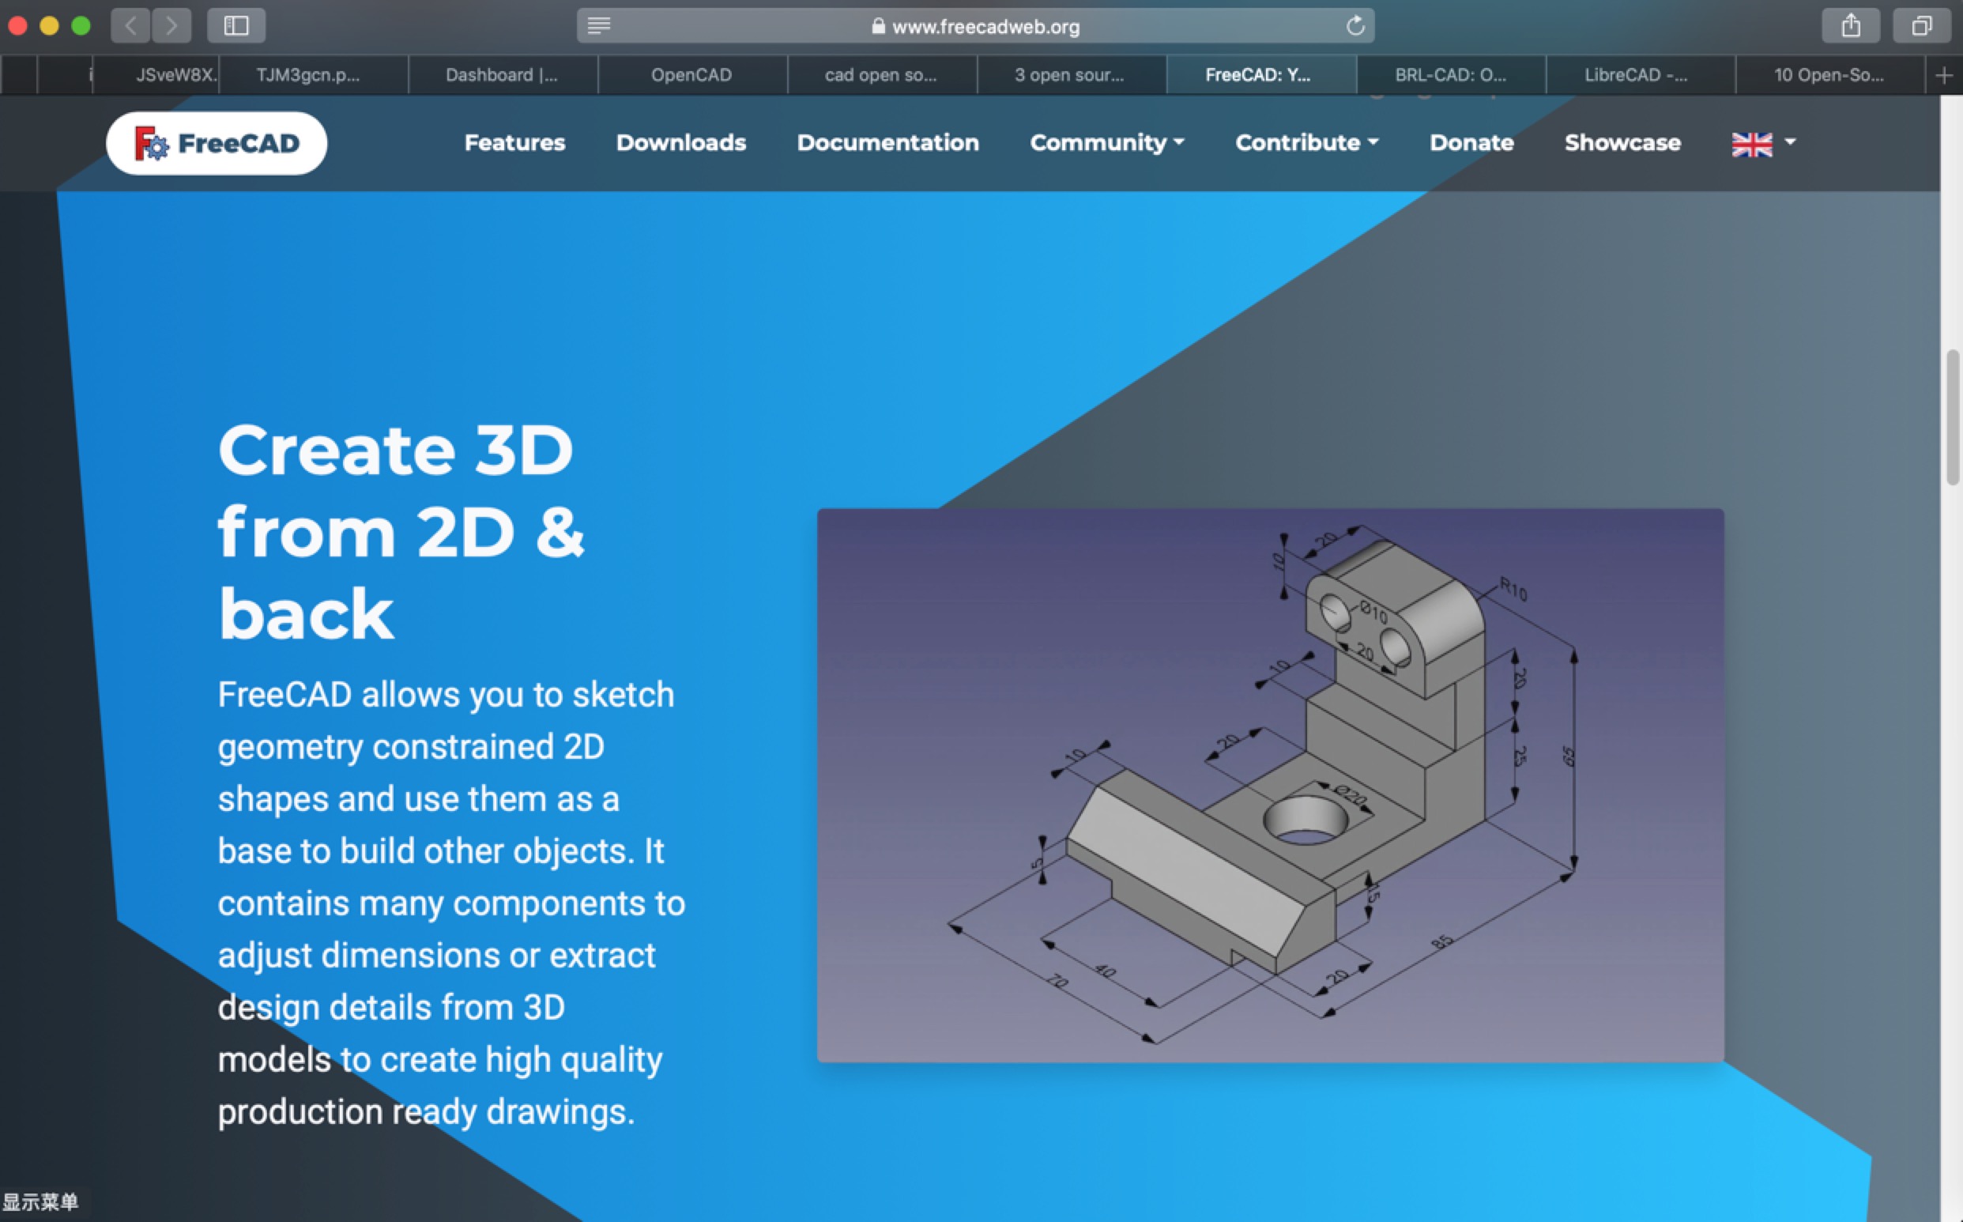Screen dimensions: 1963x1222
Task: Click the FreeCAD logo home button
Action: [217, 143]
